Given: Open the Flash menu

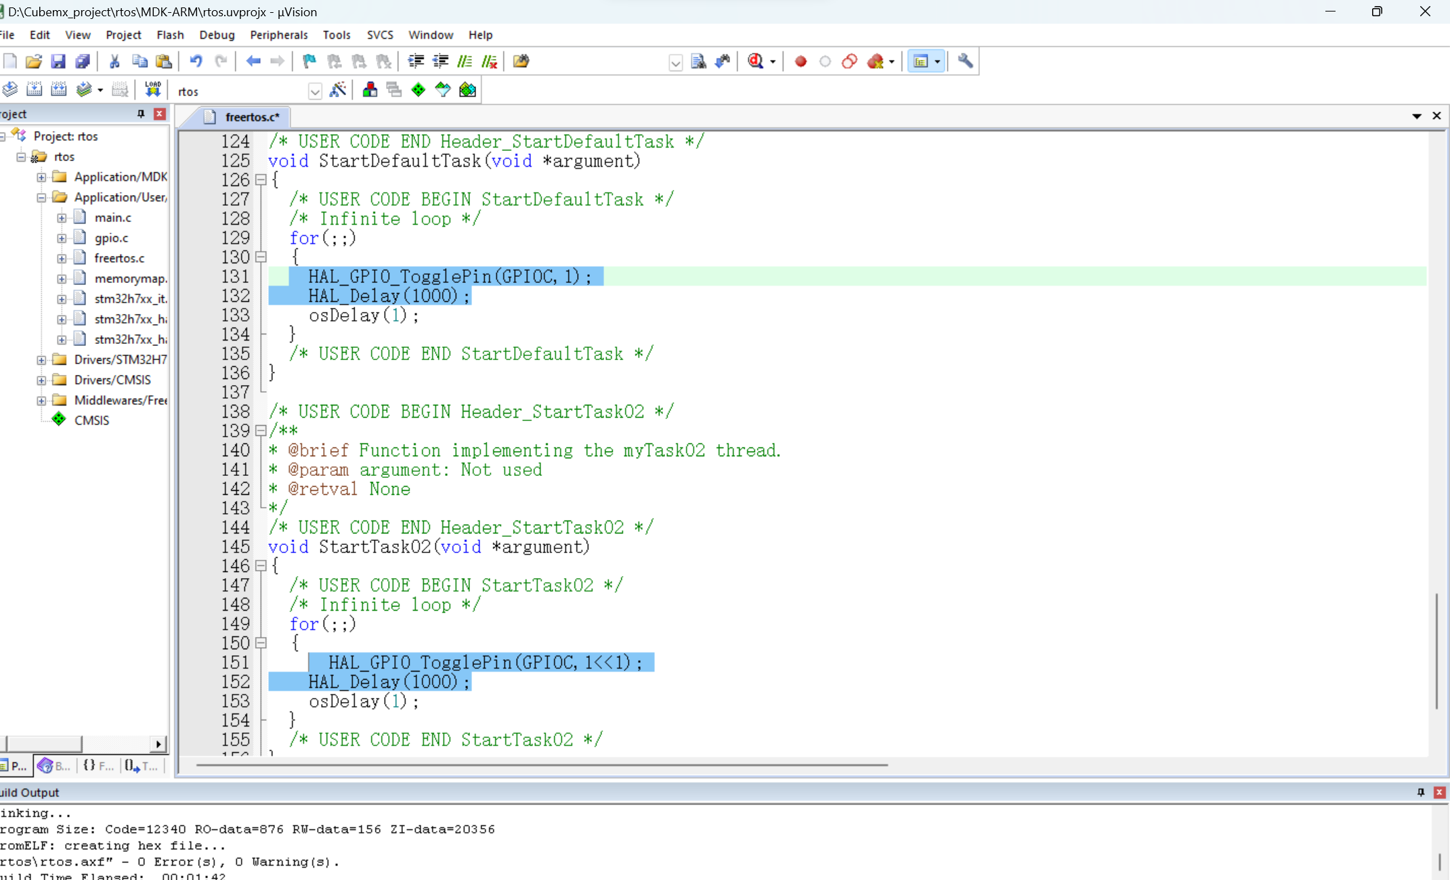Looking at the screenshot, I should tap(170, 35).
